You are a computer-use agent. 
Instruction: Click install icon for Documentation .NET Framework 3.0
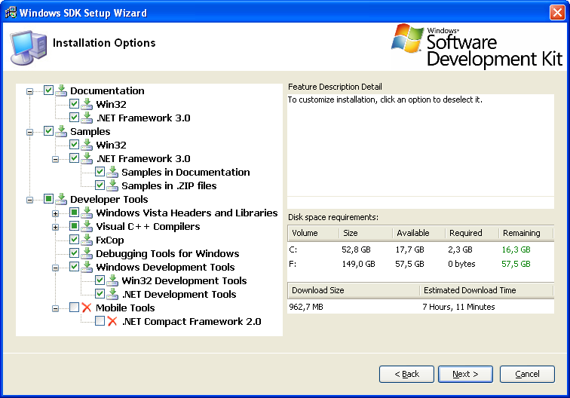(x=87, y=118)
